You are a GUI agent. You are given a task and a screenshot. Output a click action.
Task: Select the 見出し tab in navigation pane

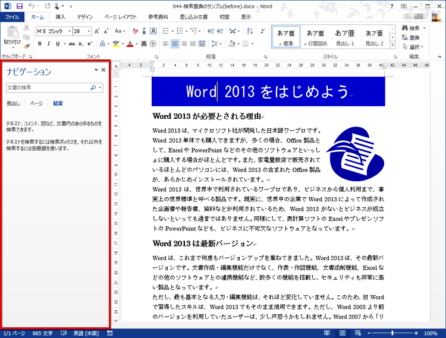(13, 104)
